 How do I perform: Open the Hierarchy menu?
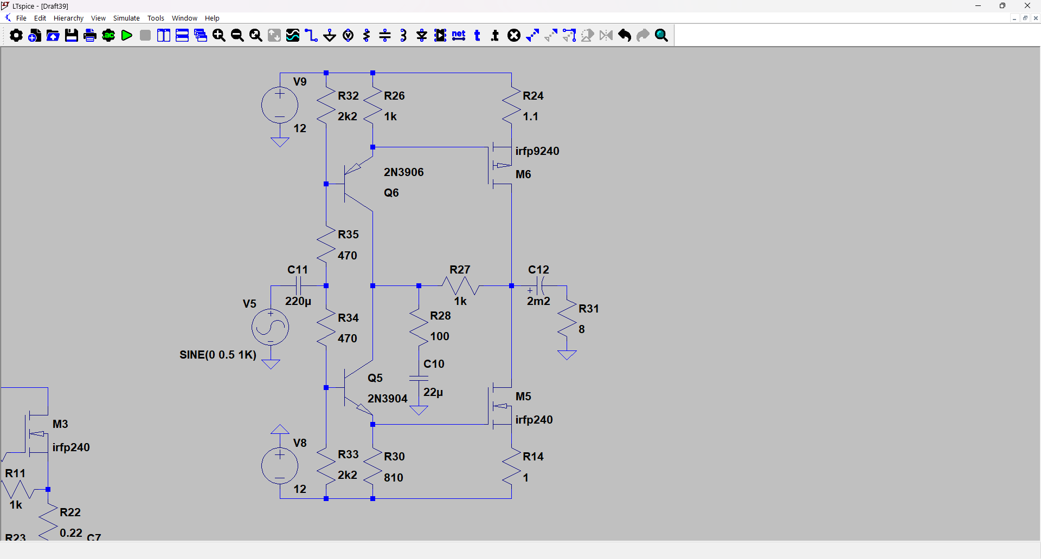[x=68, y=18]
